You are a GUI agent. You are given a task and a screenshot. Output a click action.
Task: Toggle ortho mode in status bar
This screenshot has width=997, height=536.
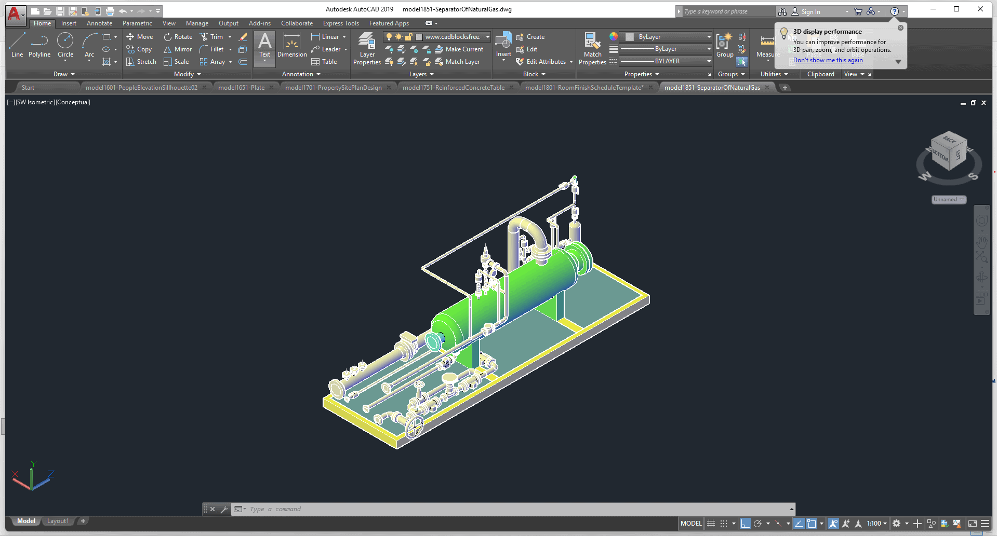tap(745, 524)
